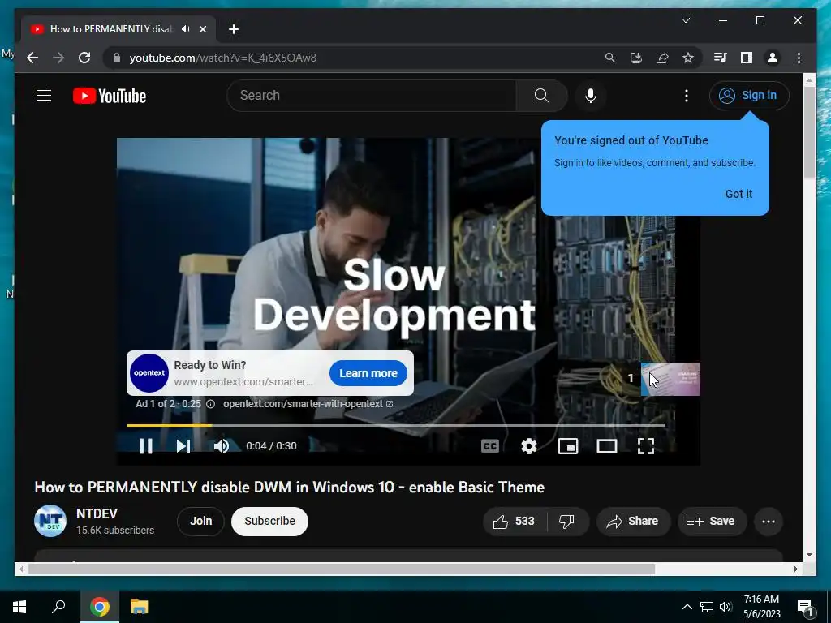Toggle Chrome side panel

pyautogui.click(x=747, y=58)
